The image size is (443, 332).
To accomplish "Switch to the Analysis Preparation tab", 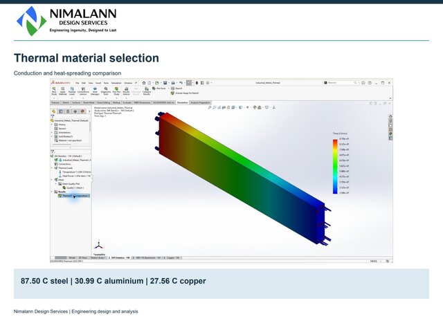I will pyautogui.click(x=200, y=103).
